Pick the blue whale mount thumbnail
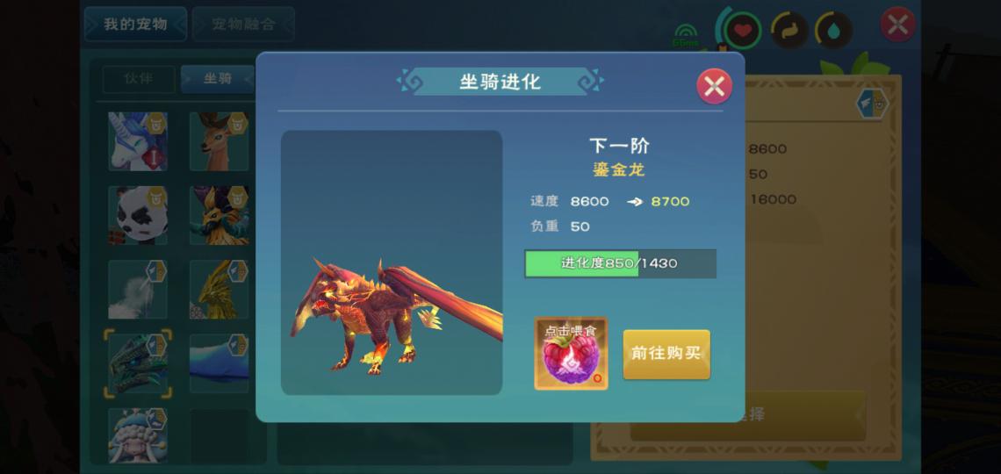Screen dimensions: 1001x474 (x=219, y=363)
